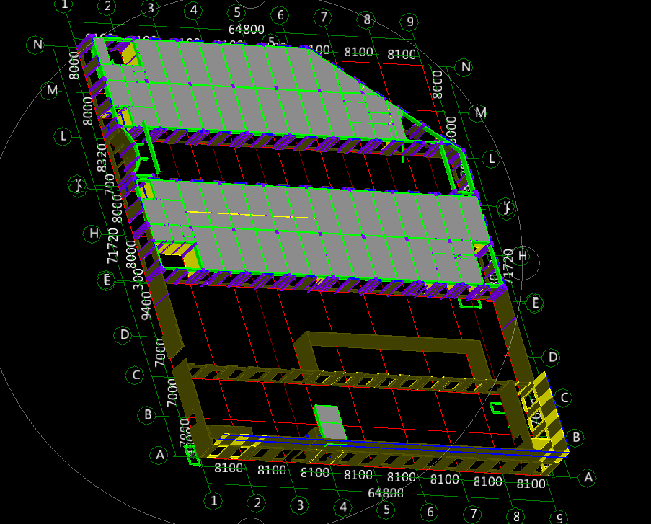Image resolution: width=651 pixels, height=524 pixels.
Task: Click the 8100 dimension between lower bubbles 8 and 9
Action: click(x=531, y=484)
